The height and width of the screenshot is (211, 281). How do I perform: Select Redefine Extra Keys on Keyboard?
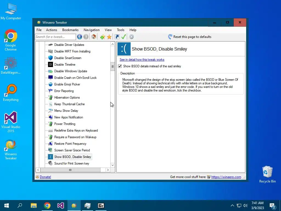click(76, 131)
